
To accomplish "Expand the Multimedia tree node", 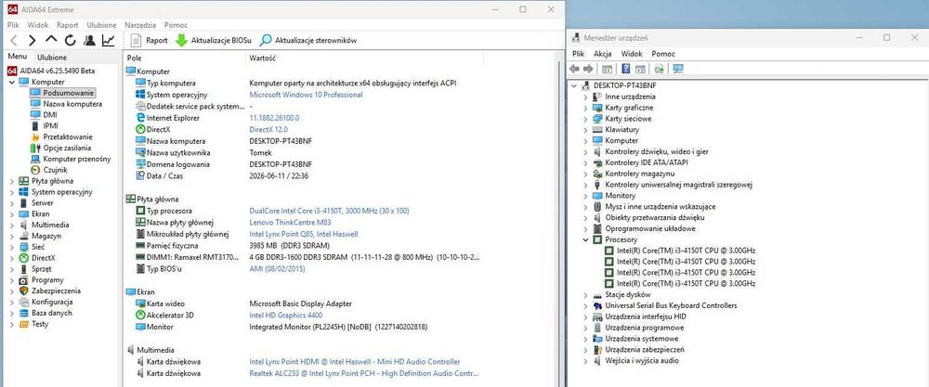I will click(x=12, y=225).
